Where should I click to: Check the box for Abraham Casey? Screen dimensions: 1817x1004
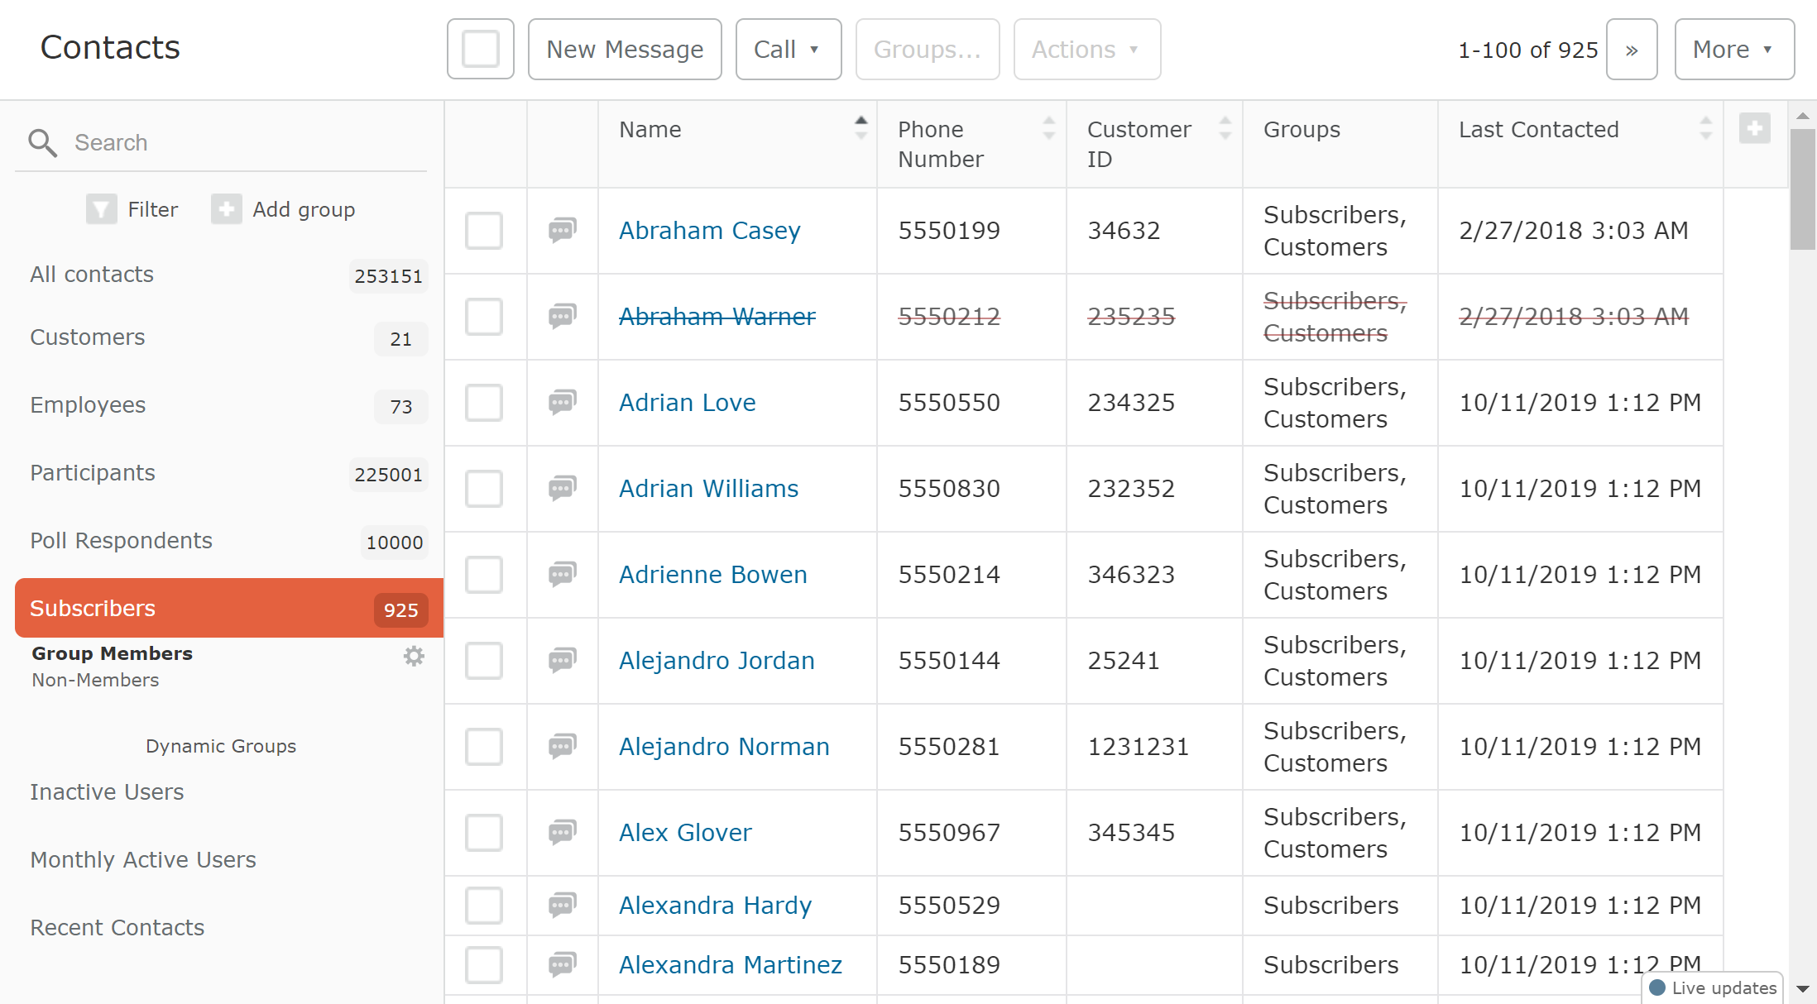coord(484,231)
